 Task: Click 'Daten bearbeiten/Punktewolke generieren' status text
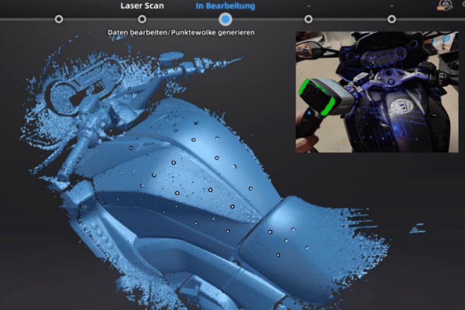(181, 33)
